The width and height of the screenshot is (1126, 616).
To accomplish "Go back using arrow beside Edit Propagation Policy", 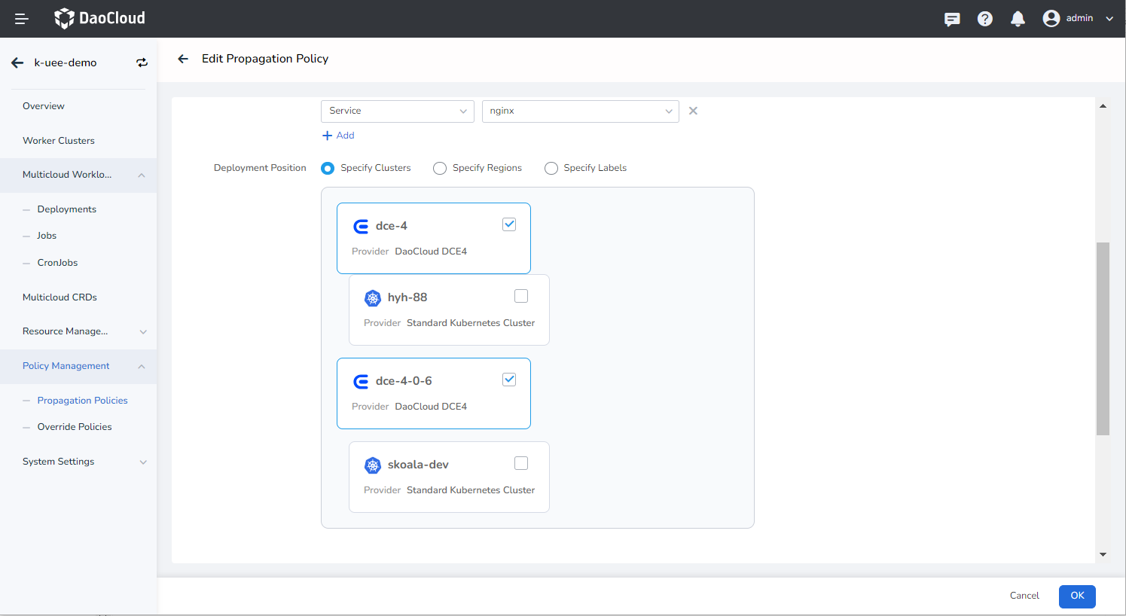I will click(183, 59).
